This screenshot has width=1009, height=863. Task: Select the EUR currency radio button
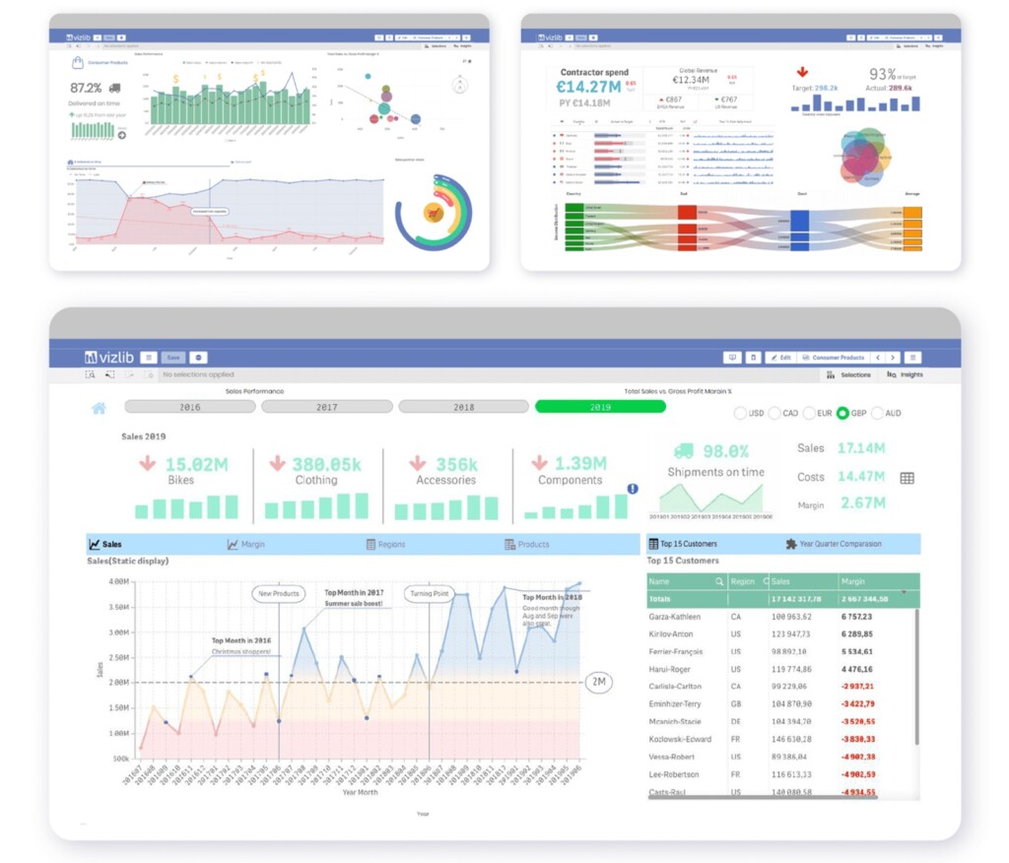click(x=809, y=414)
